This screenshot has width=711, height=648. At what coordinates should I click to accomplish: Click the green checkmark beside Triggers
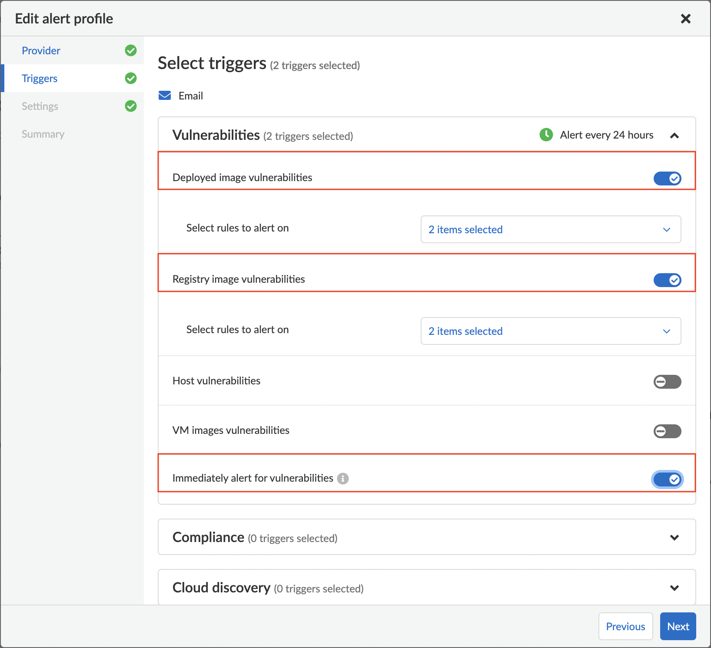131,78
